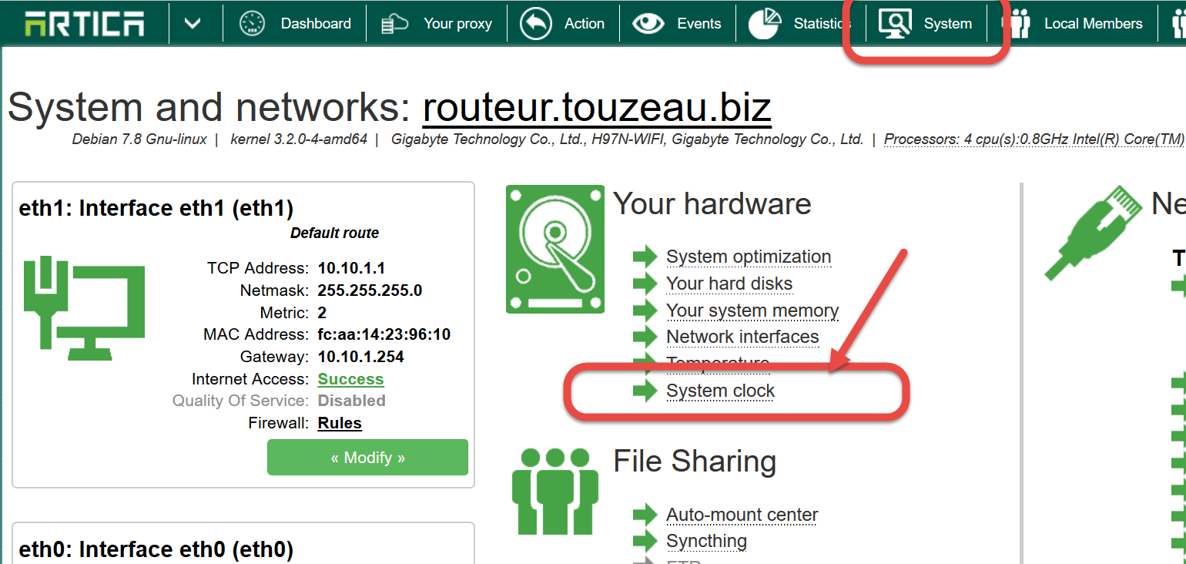Click the Netmask value 255.255.255.0
This screenshot has width=1186, height=564.
370,290
